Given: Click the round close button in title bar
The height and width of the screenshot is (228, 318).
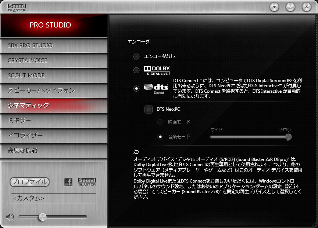Looking at the screenshot, I should [x=307, y=7].
